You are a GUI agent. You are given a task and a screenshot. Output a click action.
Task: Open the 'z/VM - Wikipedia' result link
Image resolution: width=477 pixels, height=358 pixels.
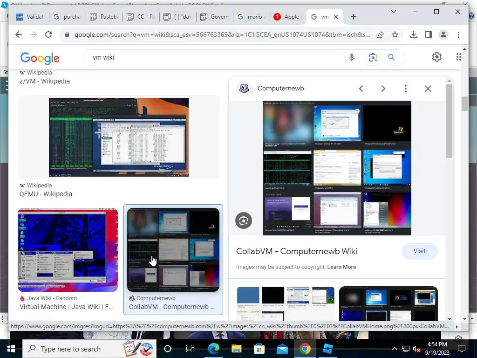pos(45,81)
